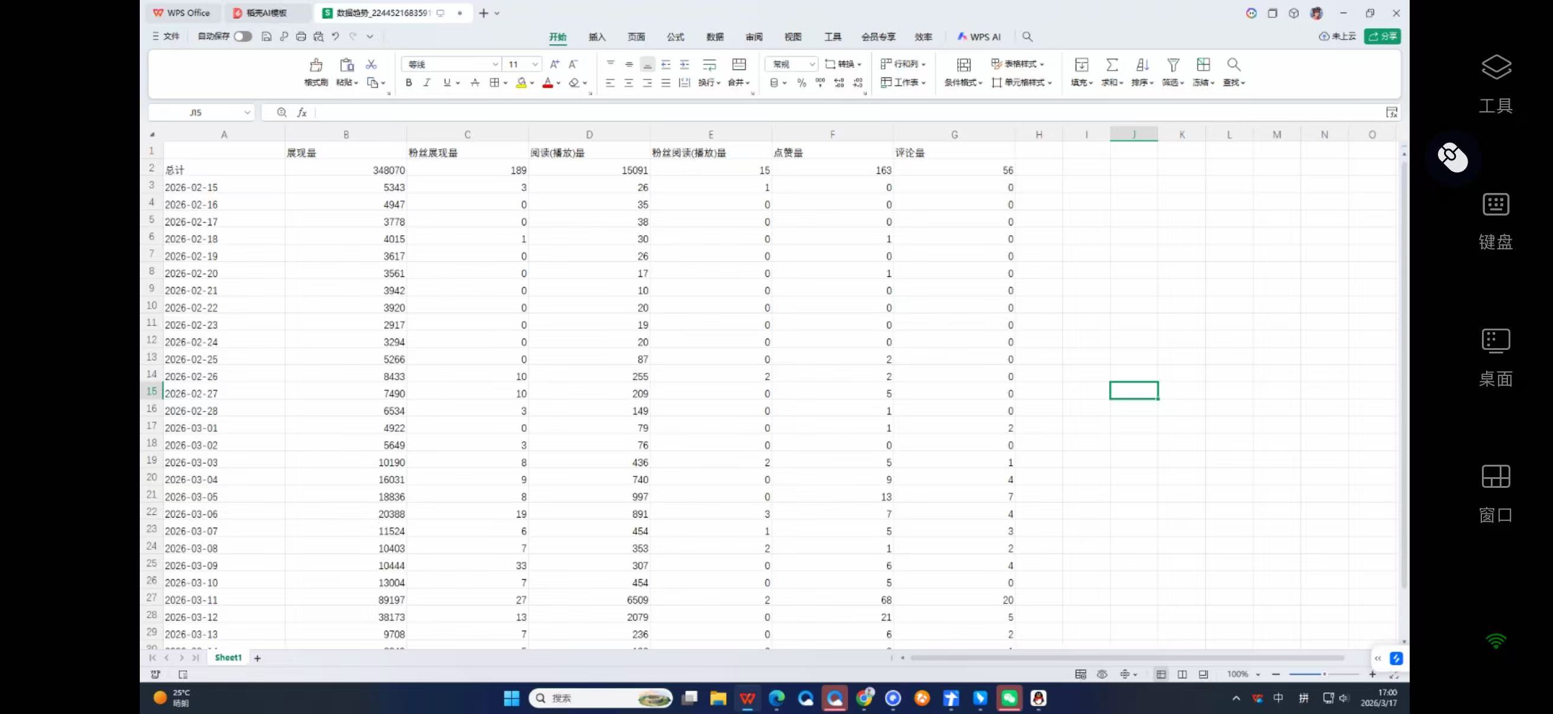Open the filter (筛选) tool
The width and height of the screenshot is (1553, 714).
(1173, 72)
